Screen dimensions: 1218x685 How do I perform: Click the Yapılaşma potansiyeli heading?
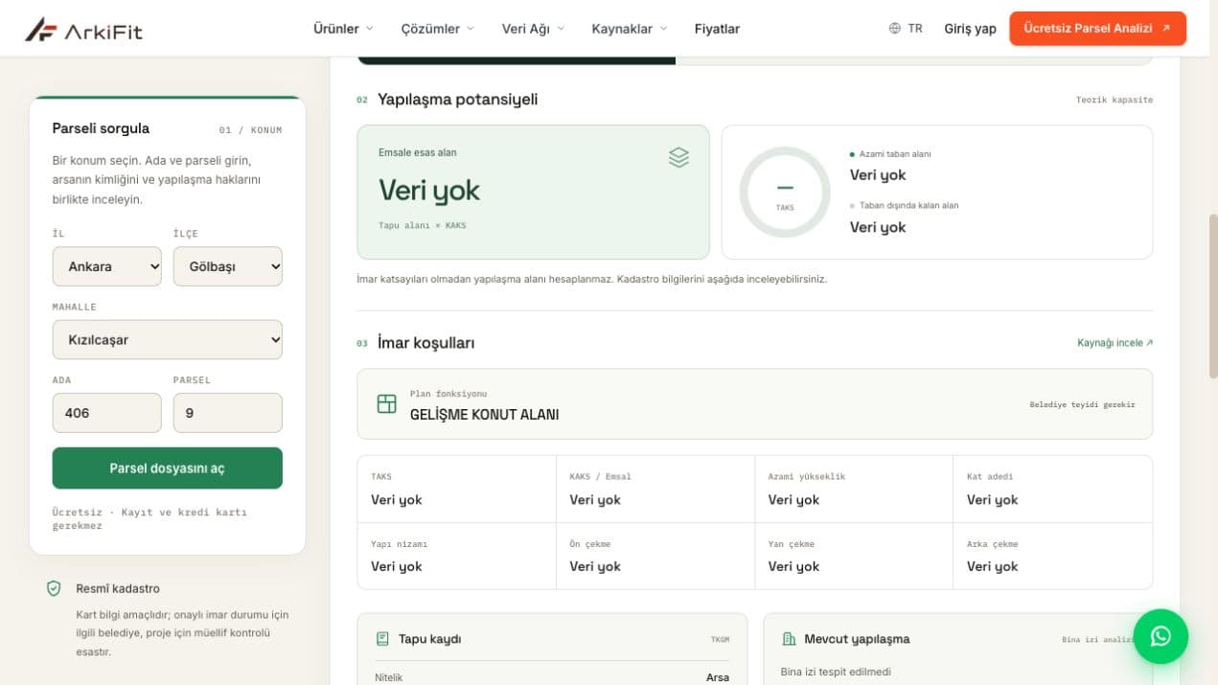[457, 100]
